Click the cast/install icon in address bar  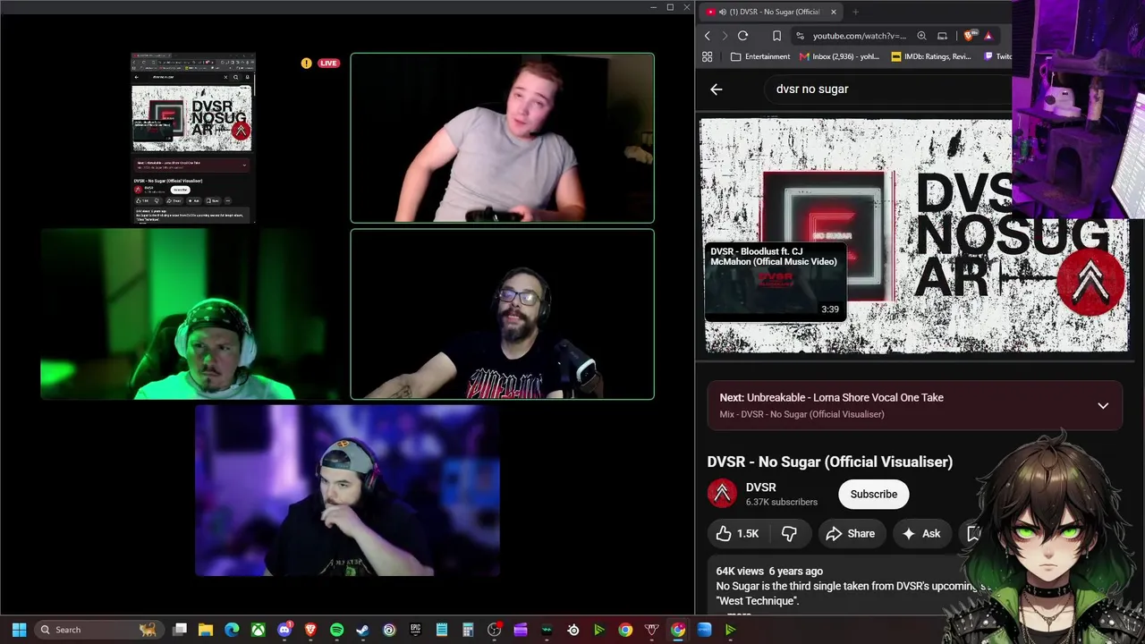coord(942,36)
